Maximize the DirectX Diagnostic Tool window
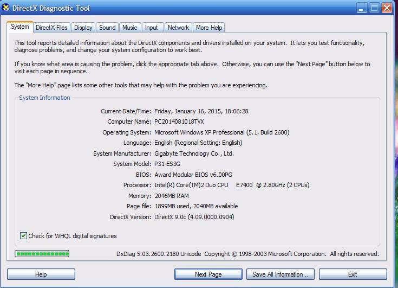The width and height of the screenshot is (398, 288). (374, 8)
